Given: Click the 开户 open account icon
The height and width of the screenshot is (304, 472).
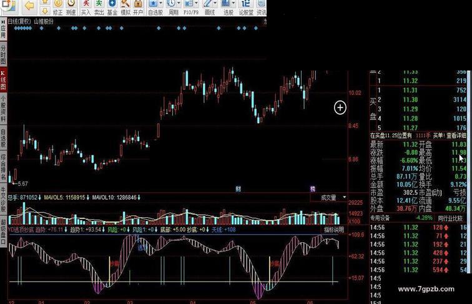Looking at the screenshot, I should 138,7.
